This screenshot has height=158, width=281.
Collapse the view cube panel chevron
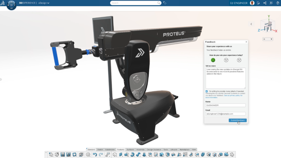[x=251, y=24]
